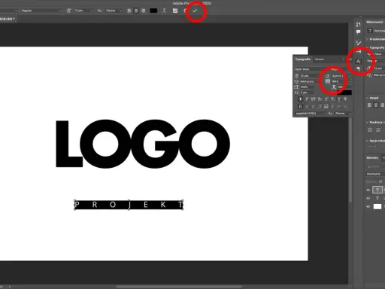
Task: Click the horizontal scrollbar below canvas
Action: coord(179,287)
